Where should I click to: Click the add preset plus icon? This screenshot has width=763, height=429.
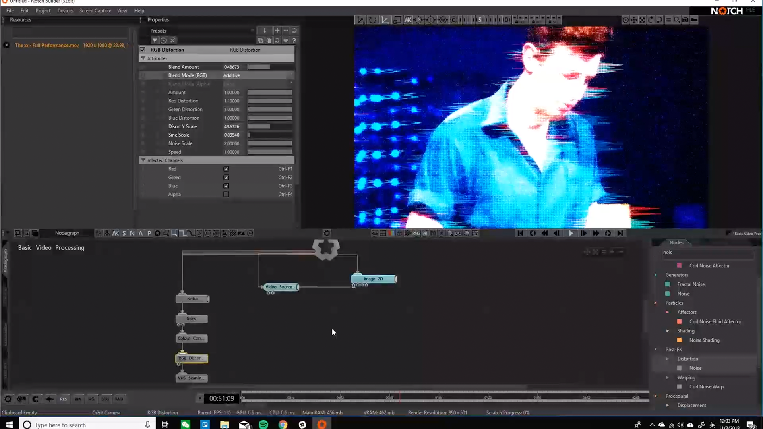[x=277, y=31]
